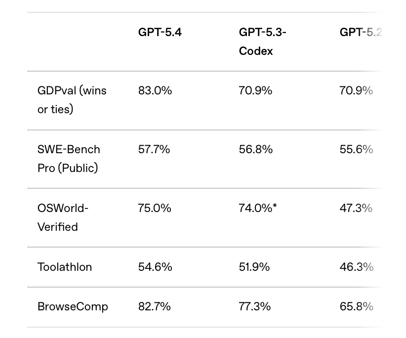Select the GDPval (wins or ties) row label

pos(72,100)
